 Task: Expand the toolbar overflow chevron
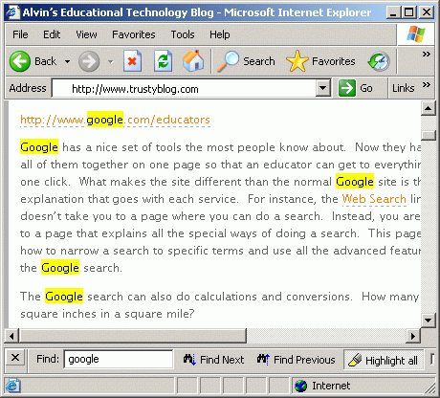[x=427, y=55]
